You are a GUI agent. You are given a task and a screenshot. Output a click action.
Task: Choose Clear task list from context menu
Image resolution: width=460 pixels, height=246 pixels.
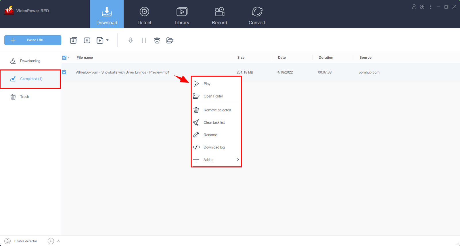tap(216, 122)
